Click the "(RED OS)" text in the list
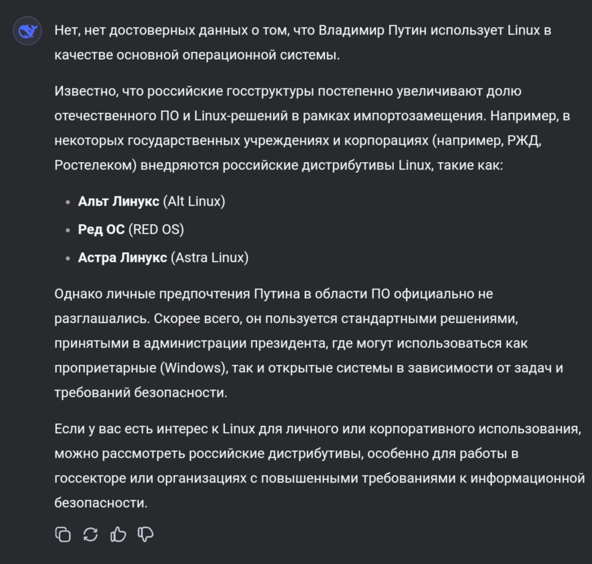 [x=156, y=230]
